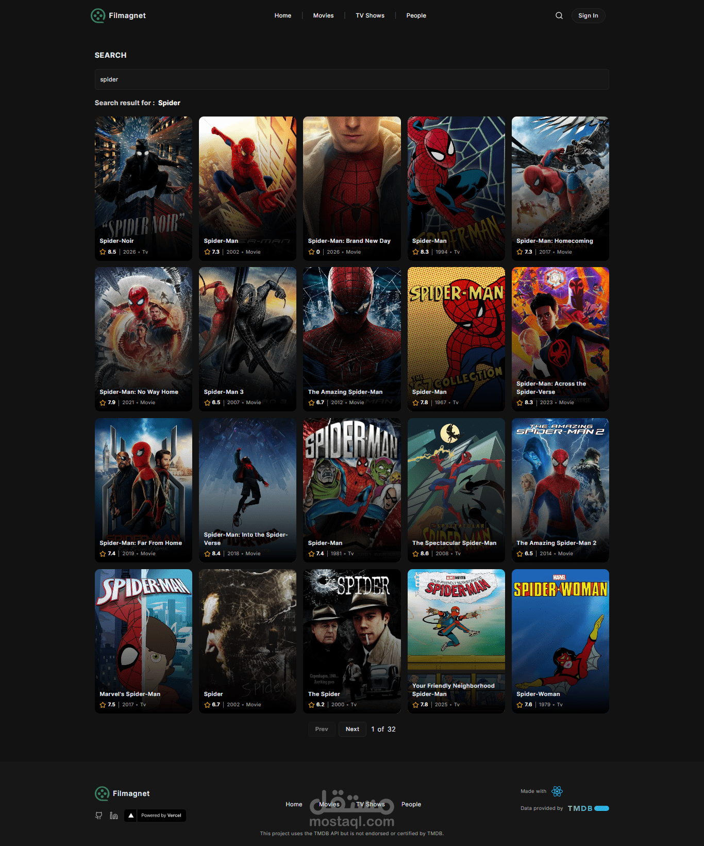Click the star beside Spider-Man: Homecoming's rating

(x=519, y=252)
